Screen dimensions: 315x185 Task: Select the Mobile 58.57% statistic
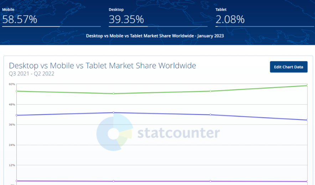pos(20,19)
